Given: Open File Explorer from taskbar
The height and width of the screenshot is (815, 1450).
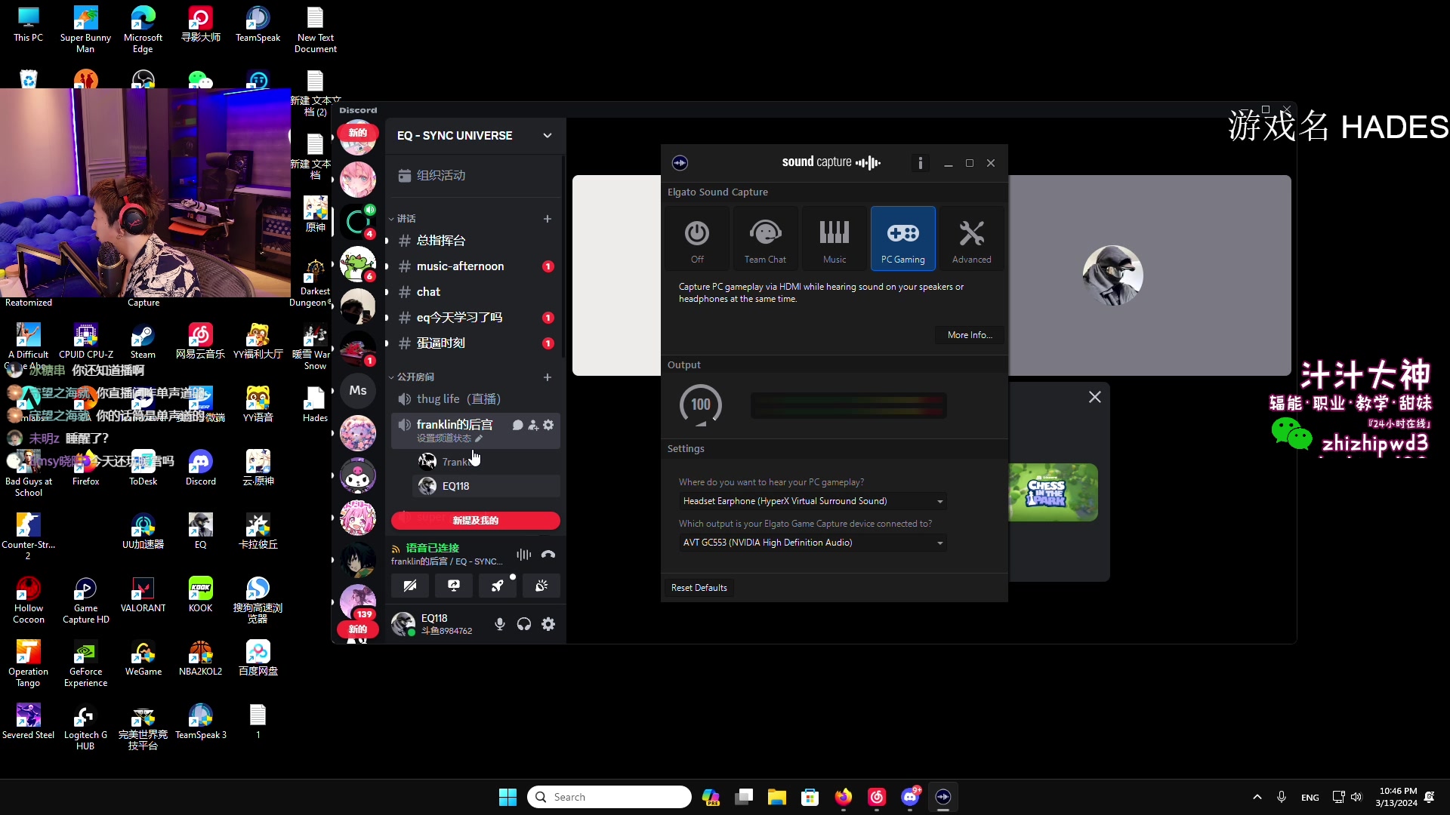Looking at the screenshot, I should 777,797.
